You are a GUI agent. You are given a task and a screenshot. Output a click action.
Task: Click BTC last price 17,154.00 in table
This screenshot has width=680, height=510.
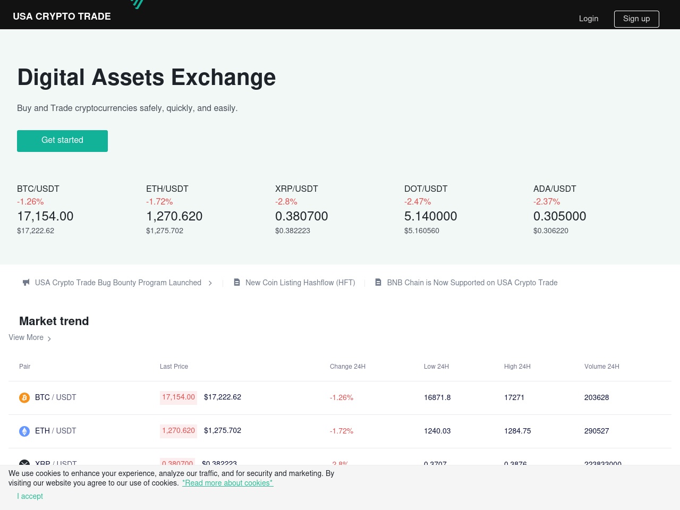pyautogui.click(x=178, y=397)
